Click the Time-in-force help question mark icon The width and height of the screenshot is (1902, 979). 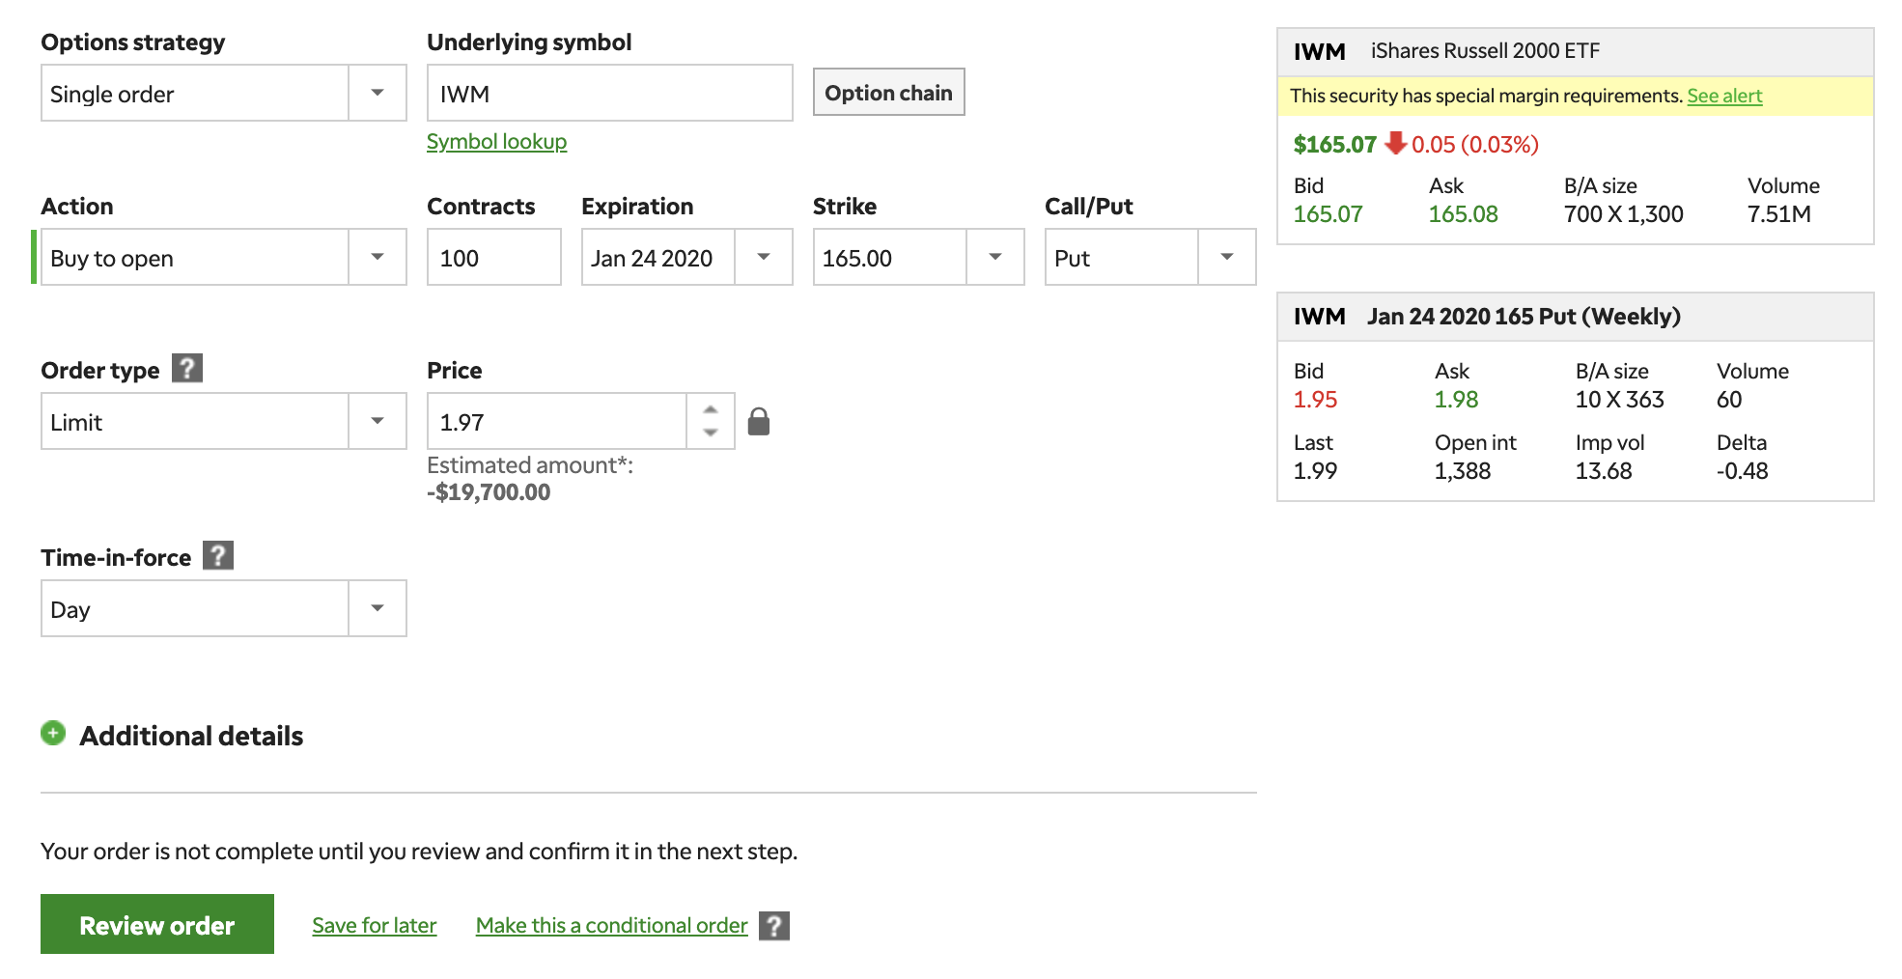click(x=218, y=556)
